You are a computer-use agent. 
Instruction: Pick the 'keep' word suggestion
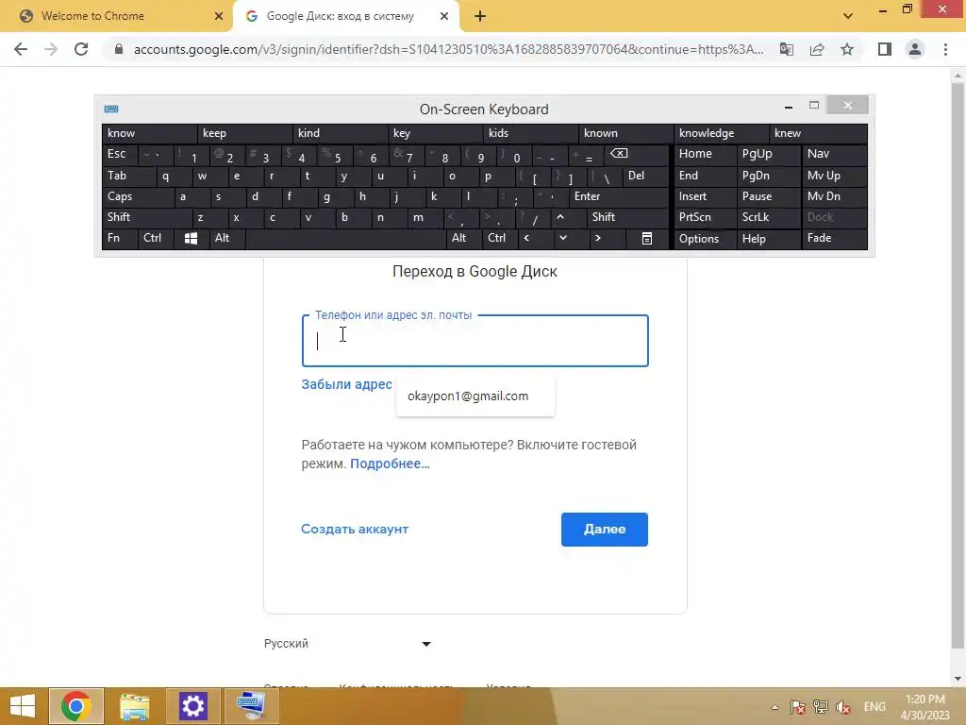point(244,133)
